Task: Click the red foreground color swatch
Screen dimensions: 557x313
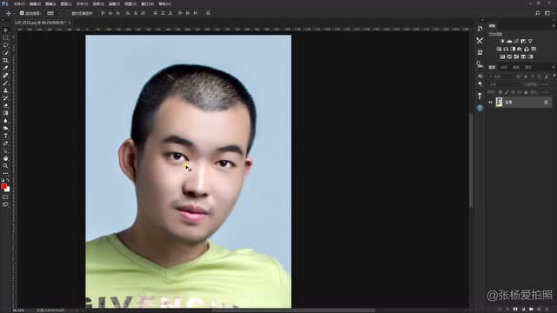Action: tap(3, 186)
